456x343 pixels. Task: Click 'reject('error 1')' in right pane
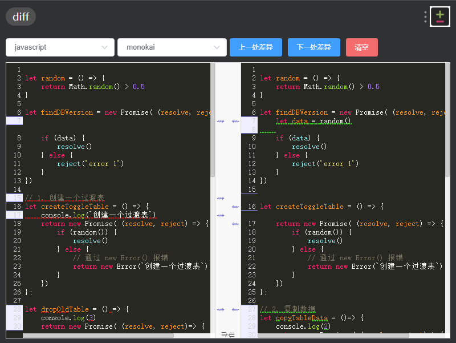325,164
